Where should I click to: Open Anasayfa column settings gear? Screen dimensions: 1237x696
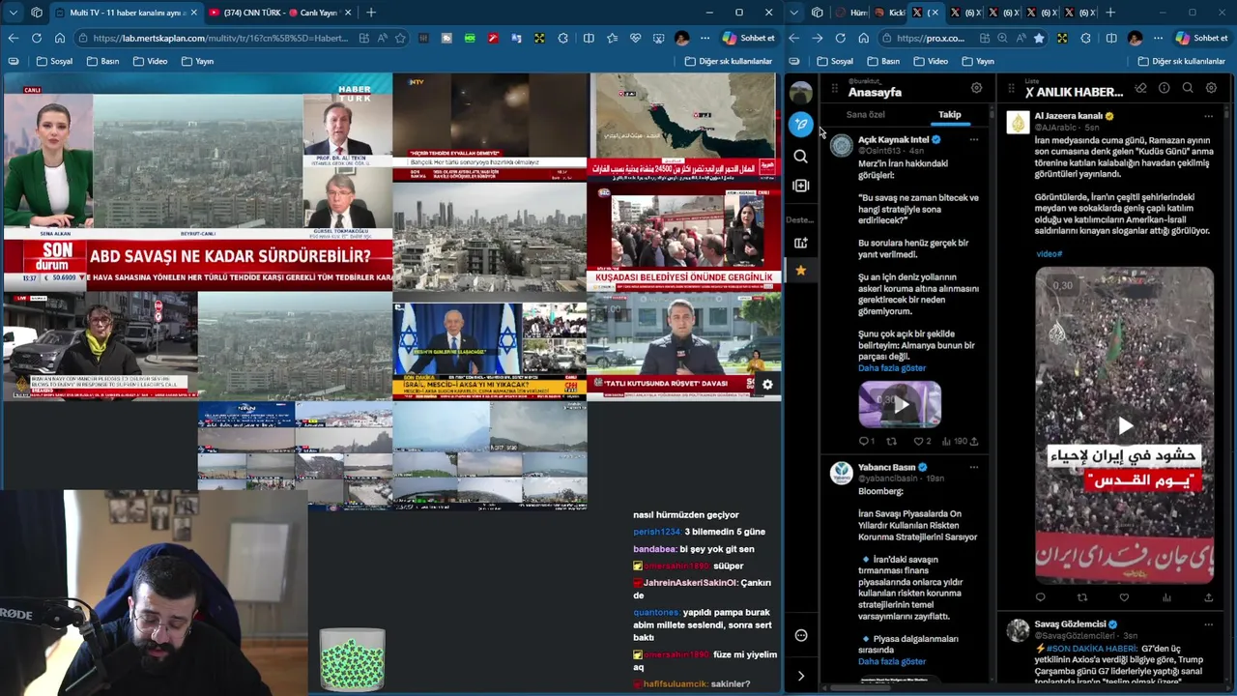click(976, 88)
